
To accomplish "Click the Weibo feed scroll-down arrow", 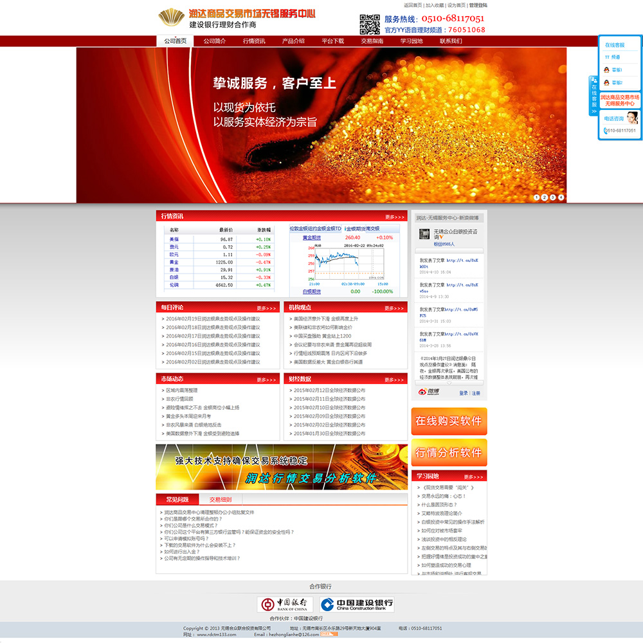I will tap(449, 383).
